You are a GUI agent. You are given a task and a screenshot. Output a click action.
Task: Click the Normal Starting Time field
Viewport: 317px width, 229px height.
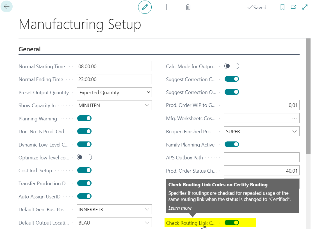[114, 66]
